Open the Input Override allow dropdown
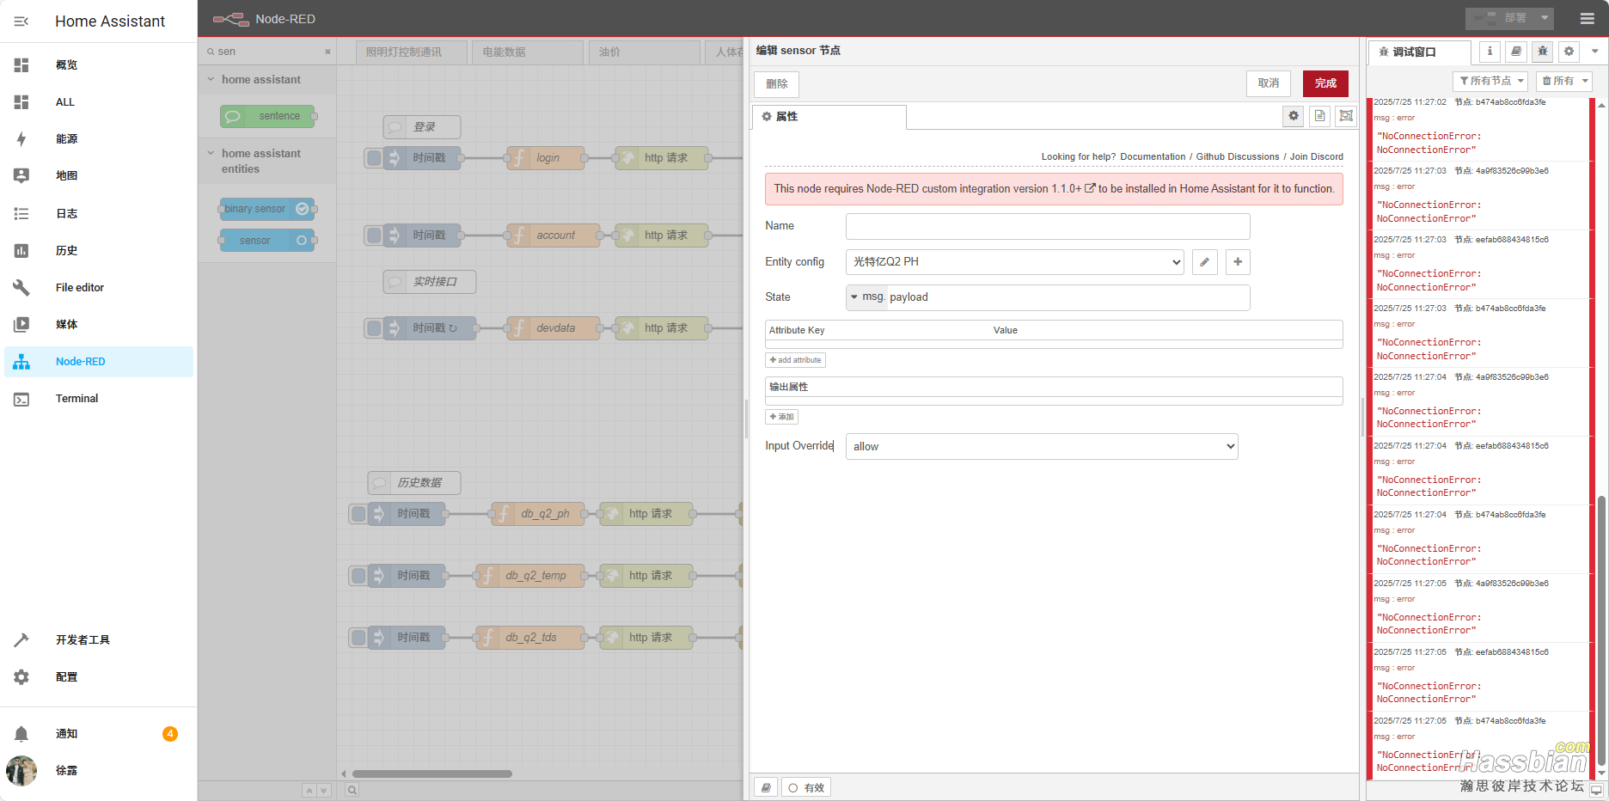This screenshot has width=1609, height=801. [1042, 447]
